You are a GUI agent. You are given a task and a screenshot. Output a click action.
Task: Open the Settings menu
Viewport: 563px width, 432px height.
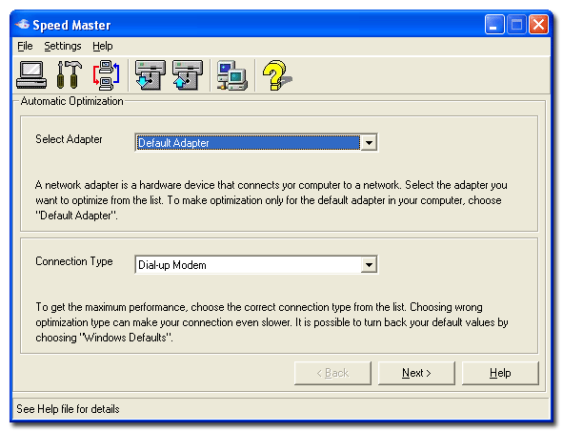(63, 46)
